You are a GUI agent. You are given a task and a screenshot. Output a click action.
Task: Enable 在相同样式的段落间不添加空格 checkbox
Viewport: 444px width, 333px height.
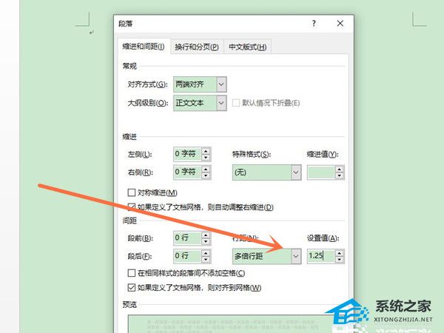click(132, 273)
